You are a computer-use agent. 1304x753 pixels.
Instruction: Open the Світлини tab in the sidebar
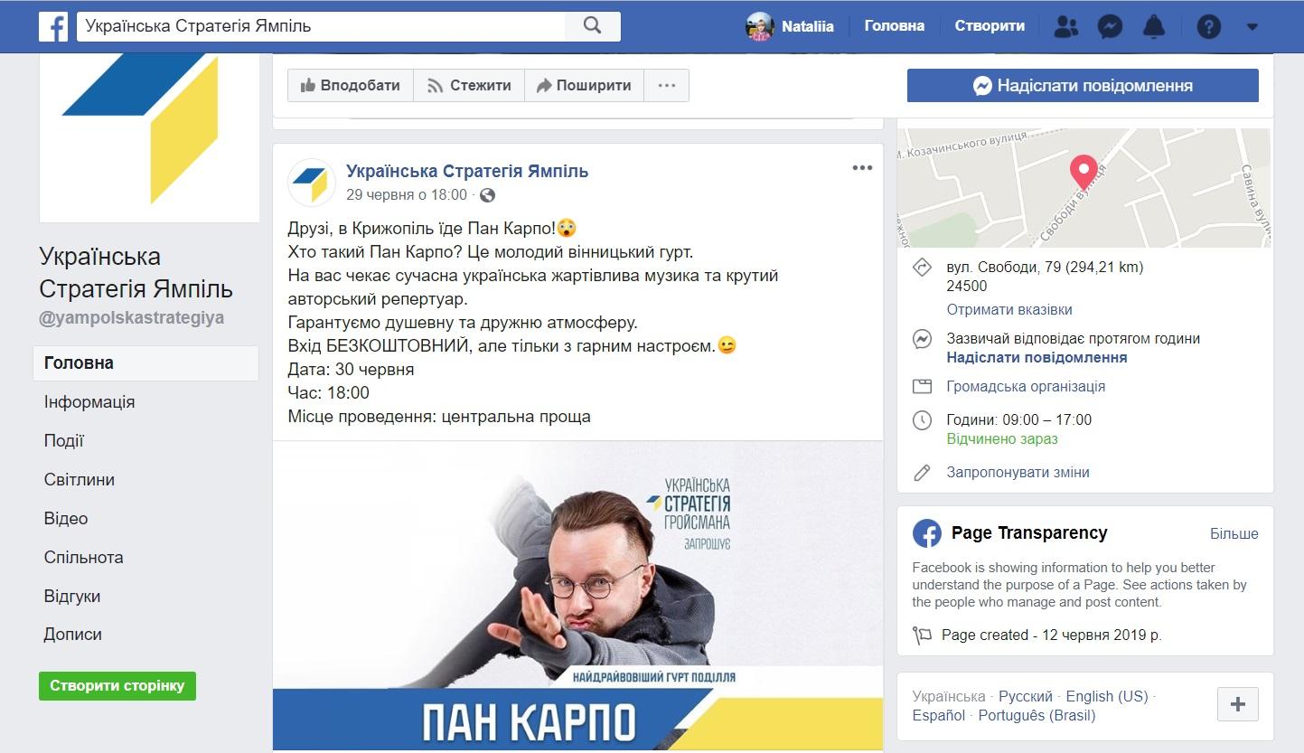[x=80, y=480]
